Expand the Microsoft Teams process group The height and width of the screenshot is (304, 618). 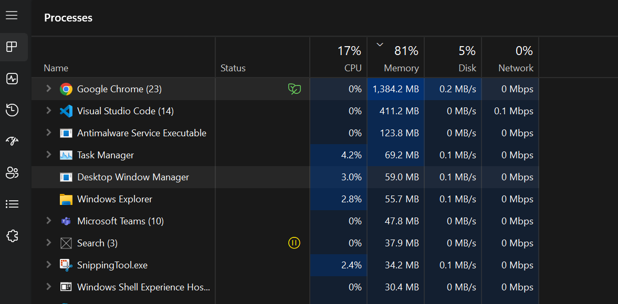coord(48,221)
